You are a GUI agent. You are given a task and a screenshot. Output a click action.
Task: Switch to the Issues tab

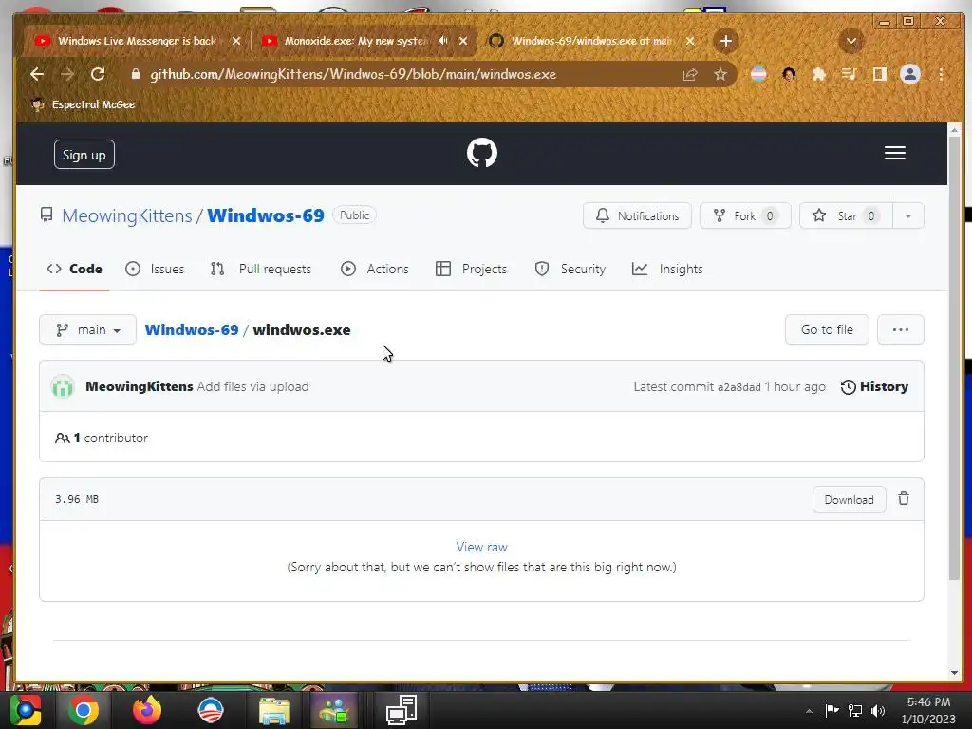tap(155, 269)
